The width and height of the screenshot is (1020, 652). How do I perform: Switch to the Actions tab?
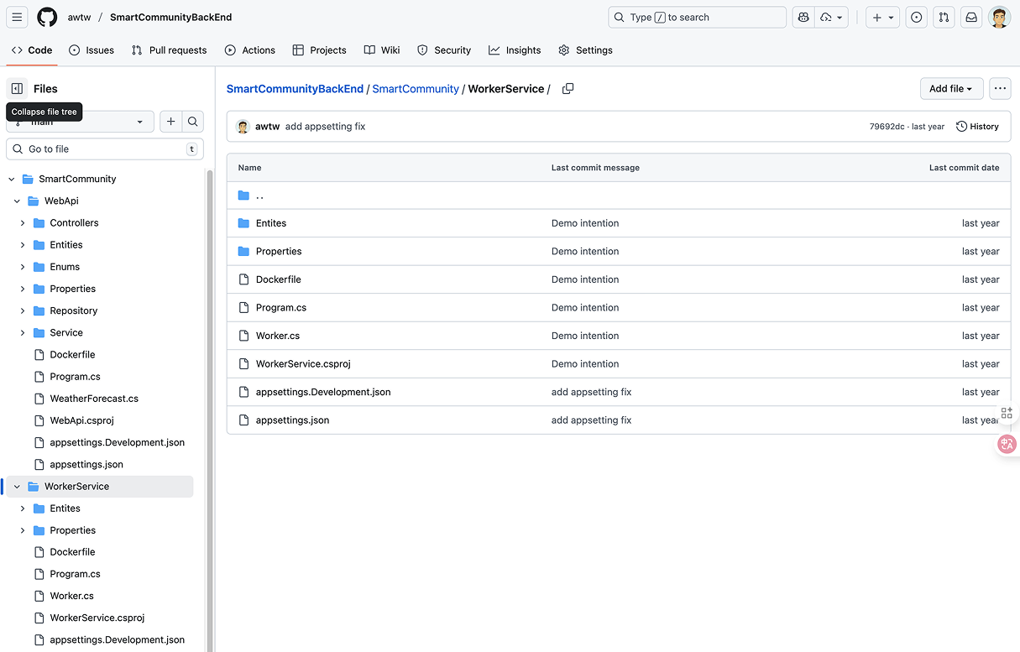click(249, 50)
